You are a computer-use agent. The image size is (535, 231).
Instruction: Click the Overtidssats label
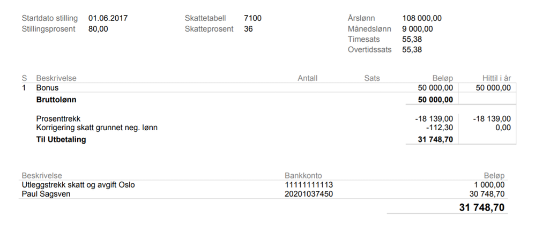point(369,50)
